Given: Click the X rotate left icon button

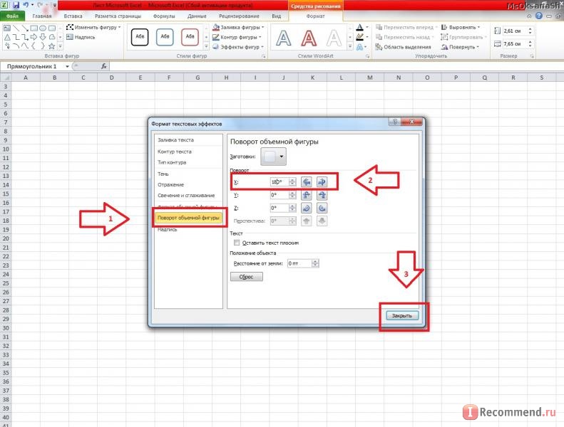Looking at the screenshot, I should (x=306, y=181).
